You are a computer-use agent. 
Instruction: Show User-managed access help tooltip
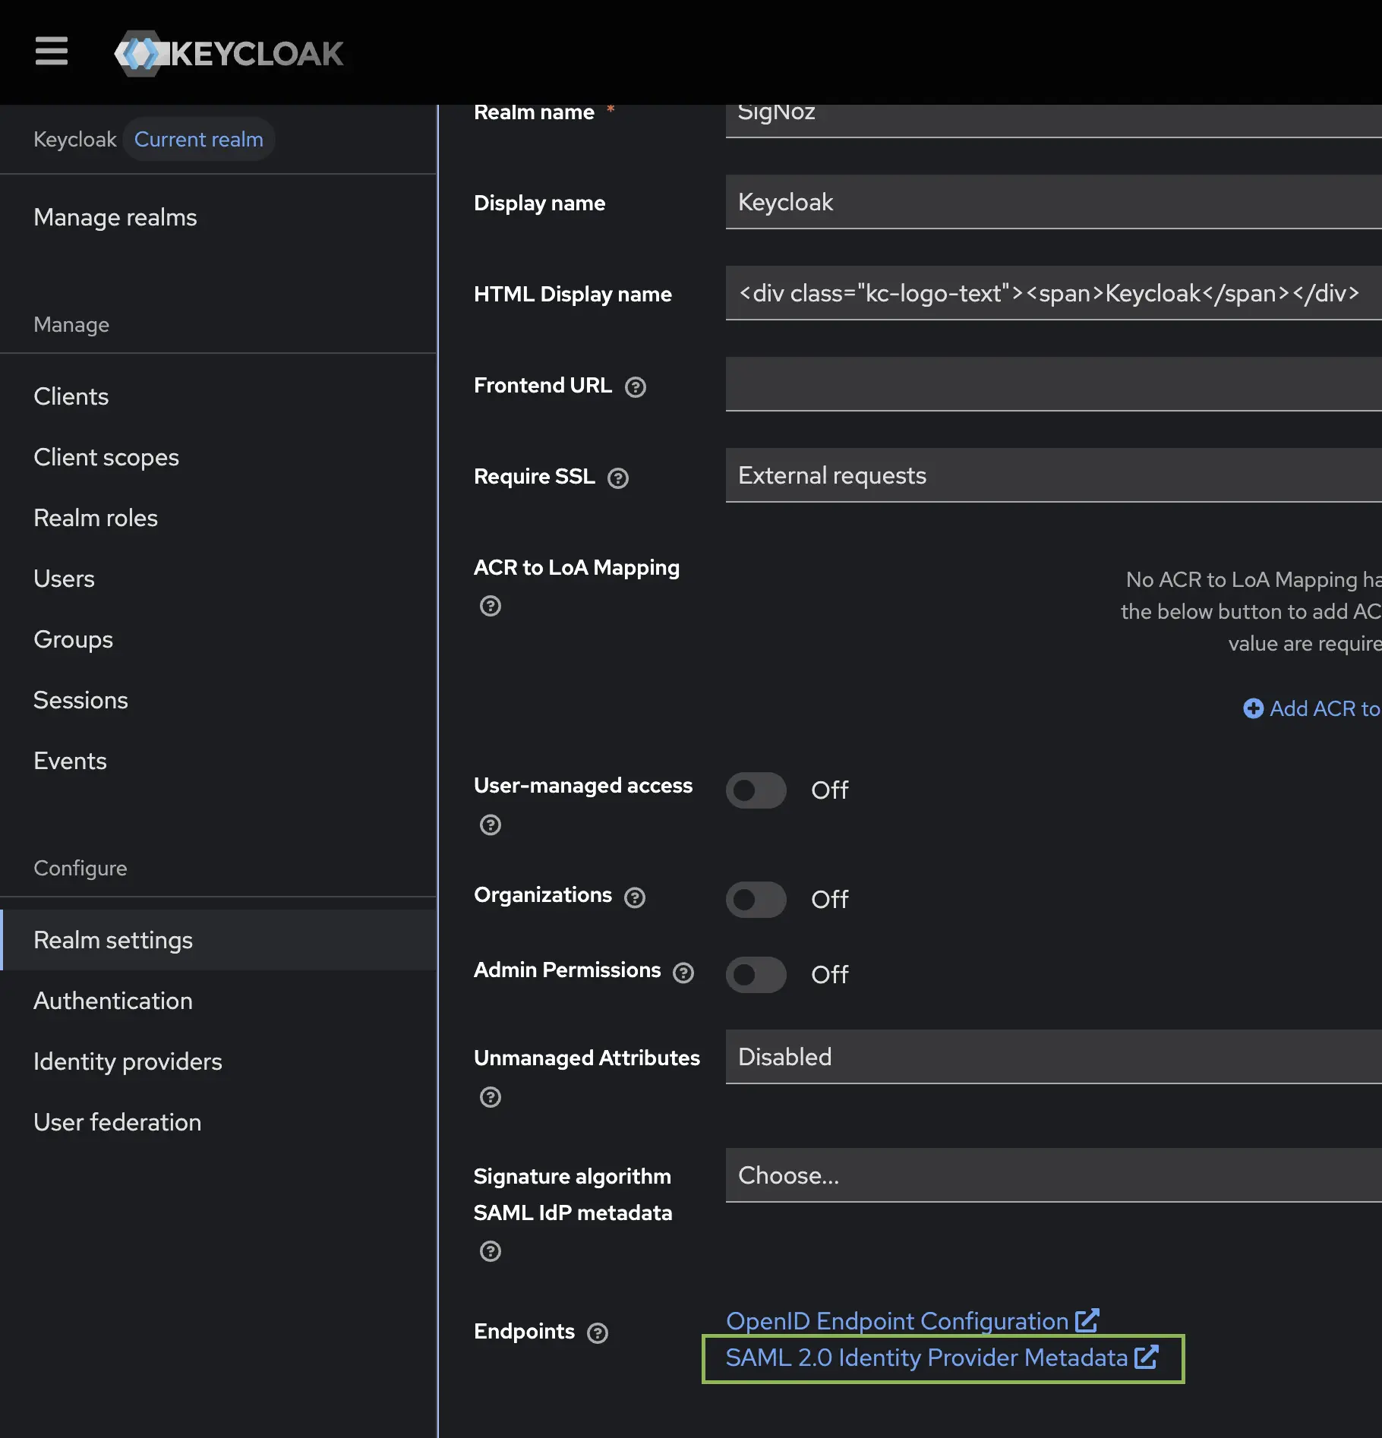(491, 825)
